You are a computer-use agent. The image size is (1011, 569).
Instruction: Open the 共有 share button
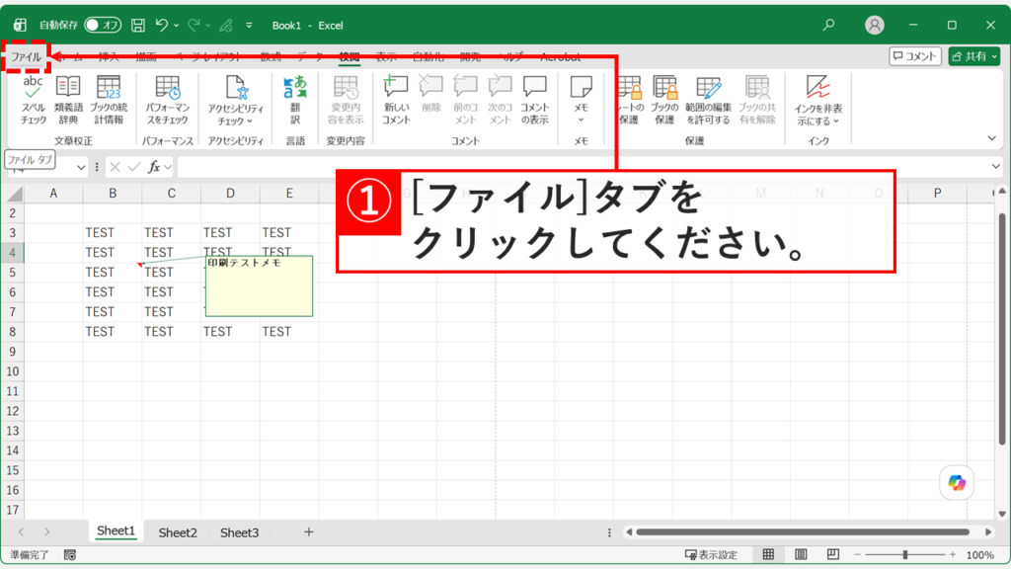974,56
